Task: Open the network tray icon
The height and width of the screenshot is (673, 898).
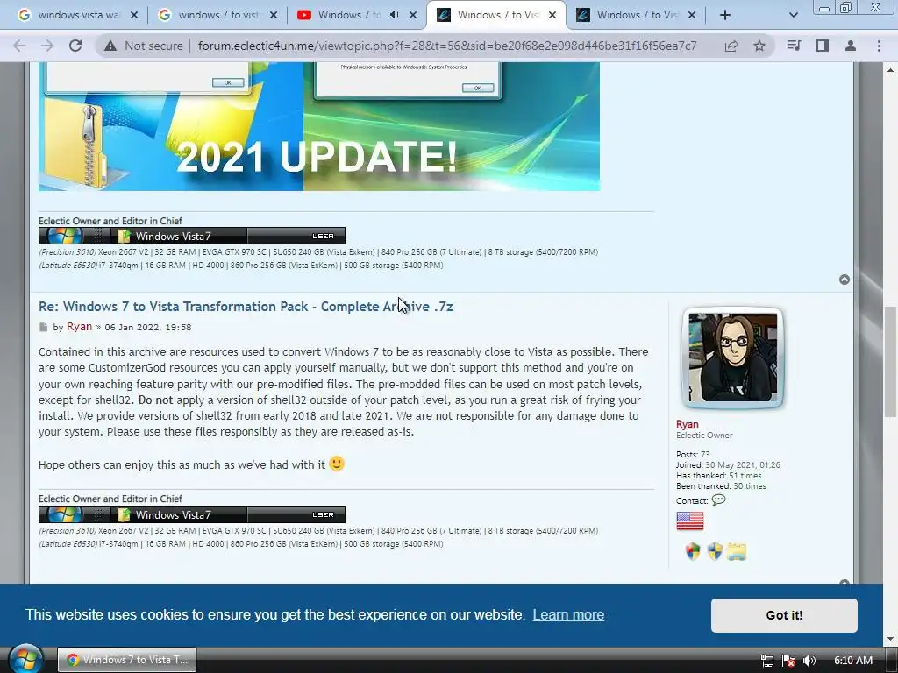Action: click(x=766, y=661)
